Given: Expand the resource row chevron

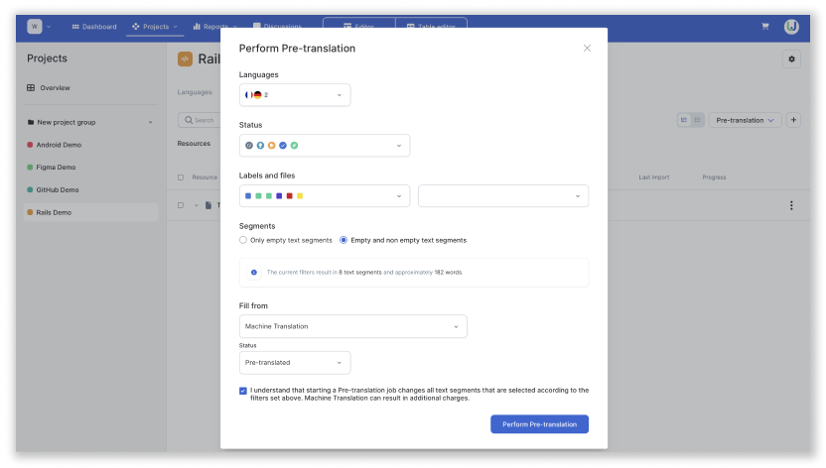Looking at the screenshot, I should (196, 205).
